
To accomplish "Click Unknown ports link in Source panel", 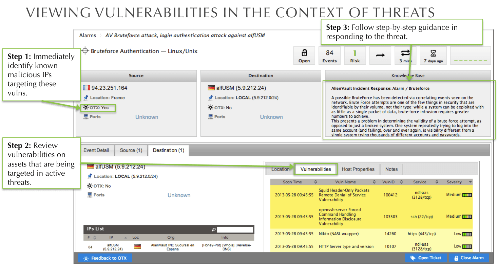I will [x=147, y=117].
